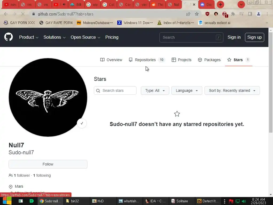The image size is (273, 205).
Task: Switch to the Overview tab
Action: [x=111, y=60]
